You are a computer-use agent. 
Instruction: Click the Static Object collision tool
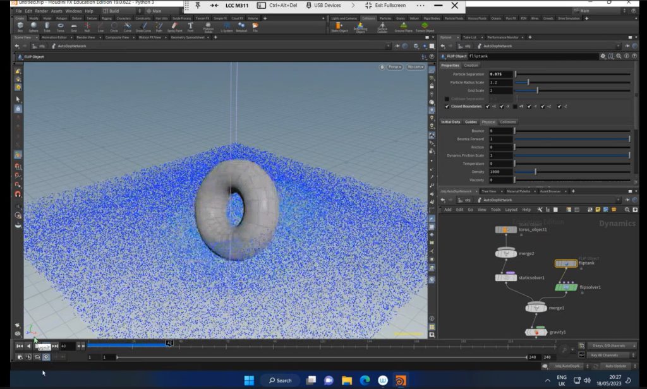[339, 27]
